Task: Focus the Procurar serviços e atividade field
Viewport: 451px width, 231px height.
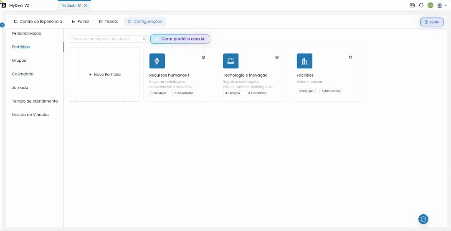Action: (x=109, y=39)
